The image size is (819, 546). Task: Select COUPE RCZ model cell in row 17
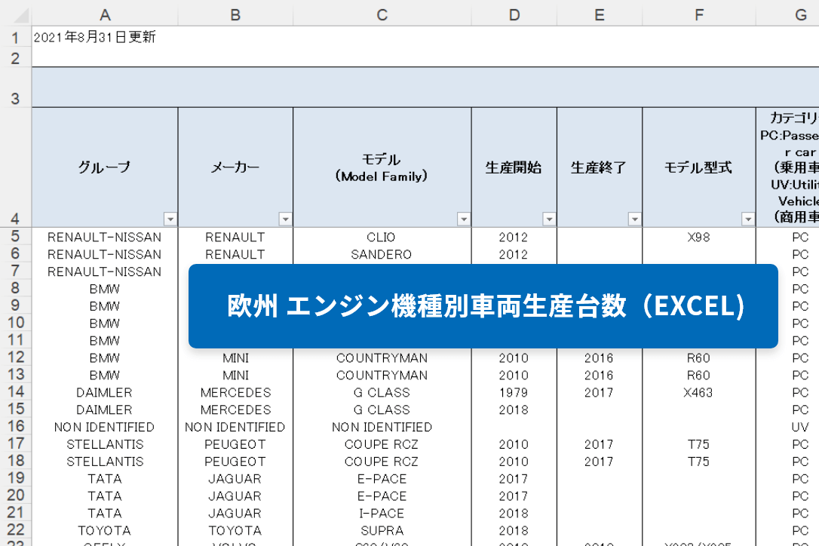coord(382,444)
